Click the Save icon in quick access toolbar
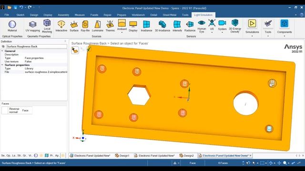This screenshot has height=171, width=305. pos(15,8)
